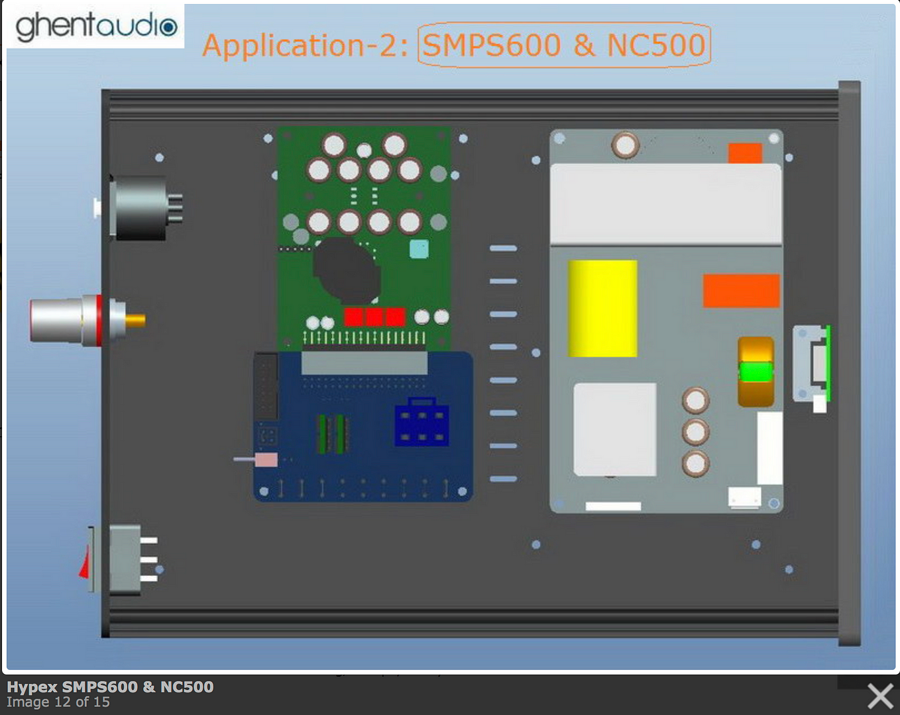Click the amplifier chassis layout image
The width and height of the screenshot is (900, 715).
click(x=451, y=338)
